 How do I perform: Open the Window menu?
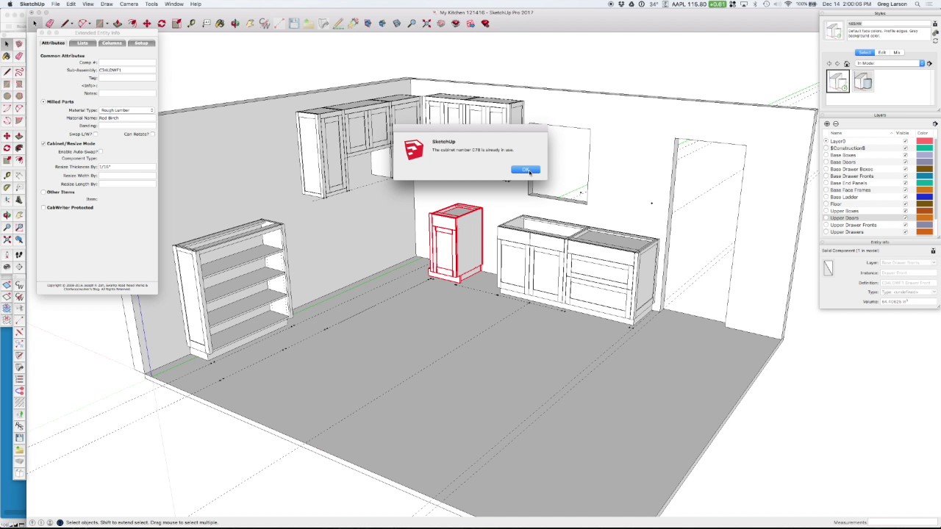click(x=174, y=4)
